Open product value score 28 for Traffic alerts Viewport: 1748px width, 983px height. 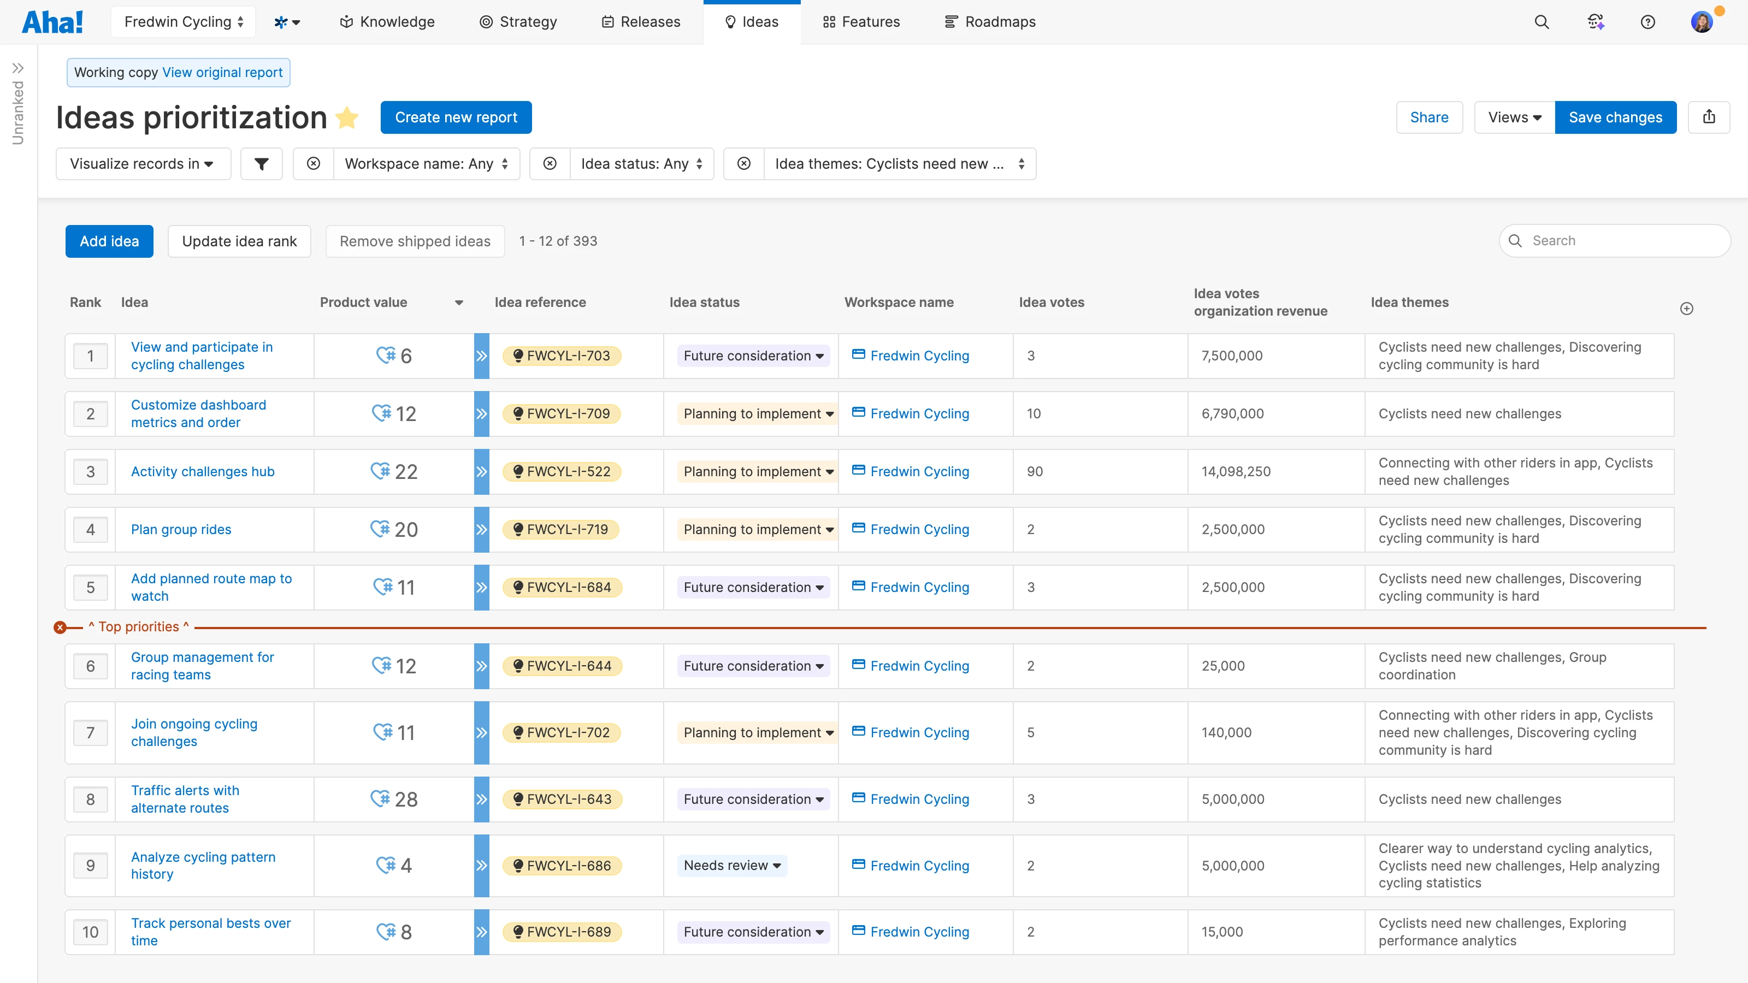click(394, 799)
